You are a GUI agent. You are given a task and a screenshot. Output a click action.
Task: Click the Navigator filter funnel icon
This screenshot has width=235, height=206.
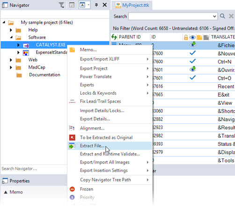pyautogui.click(x=61, y=5)
